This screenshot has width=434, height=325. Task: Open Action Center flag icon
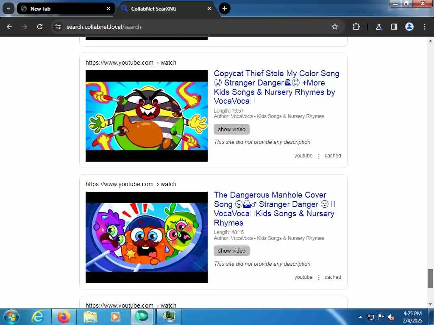381,317
